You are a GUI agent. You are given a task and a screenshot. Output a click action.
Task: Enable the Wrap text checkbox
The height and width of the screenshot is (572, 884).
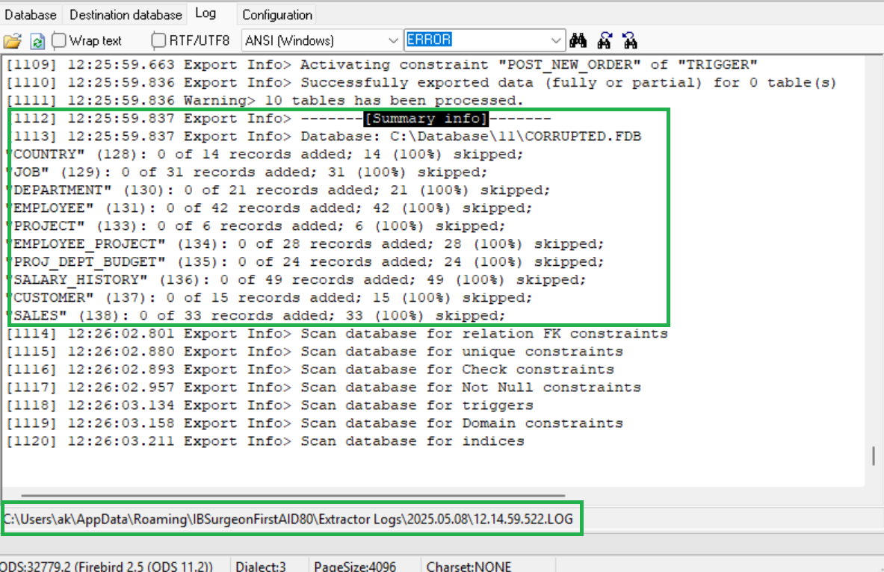(59, 40)
